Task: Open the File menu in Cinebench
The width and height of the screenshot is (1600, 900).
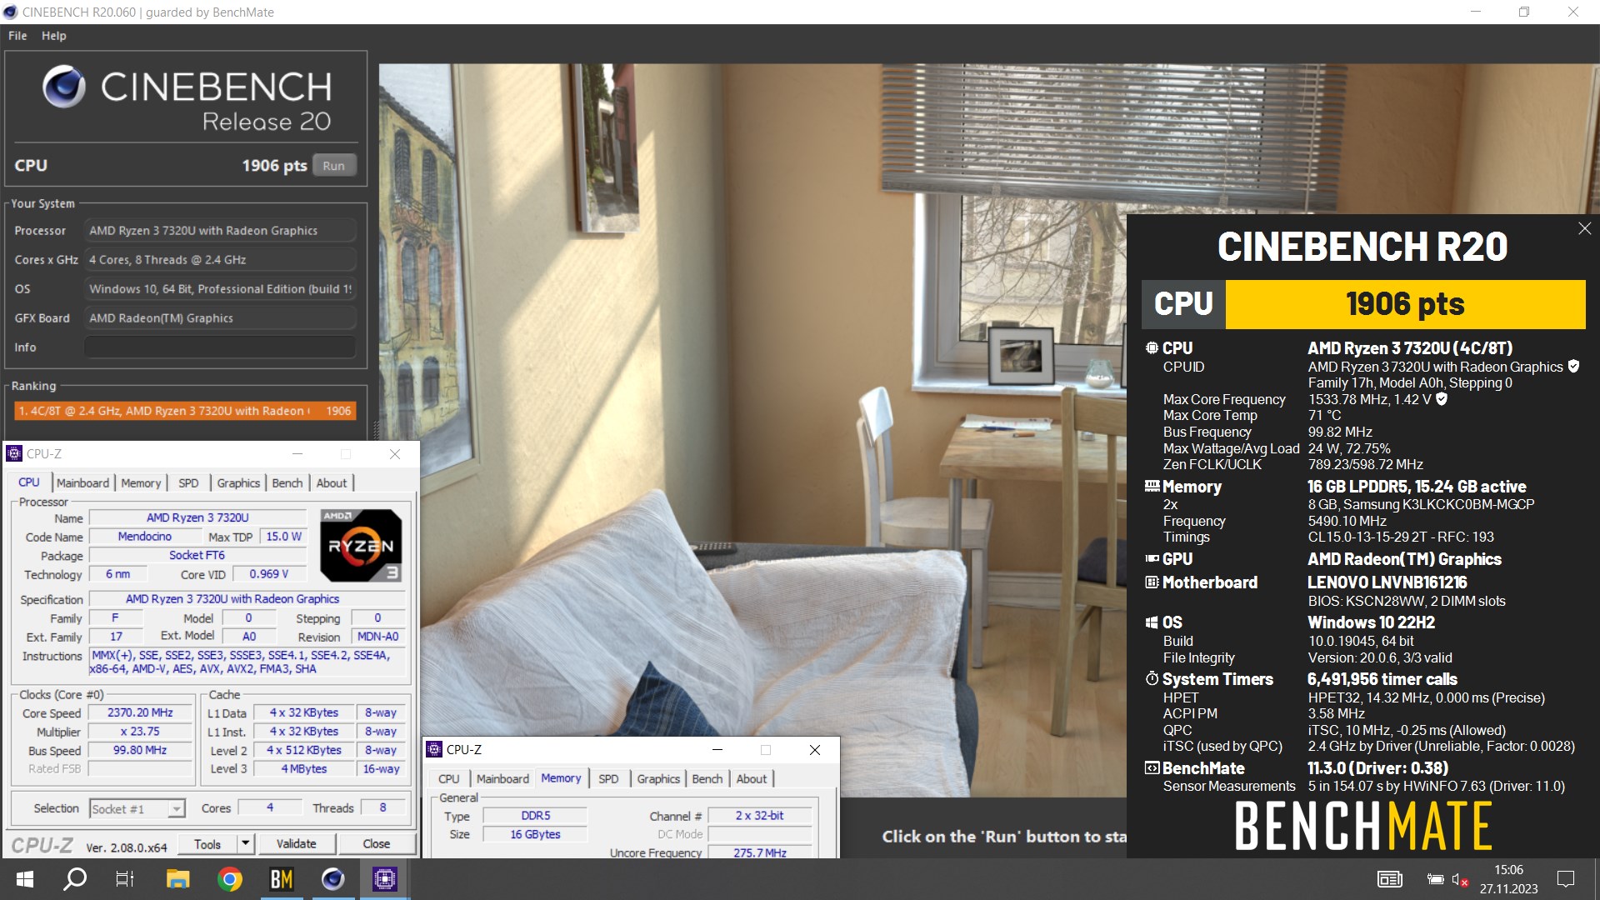Action: pos(17,36)
